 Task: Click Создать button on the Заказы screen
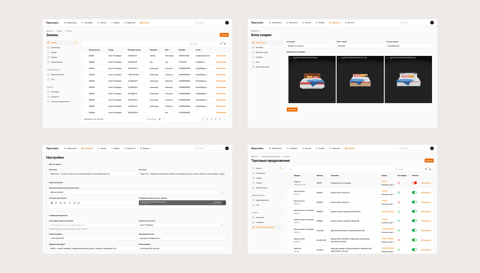(224, 35)
